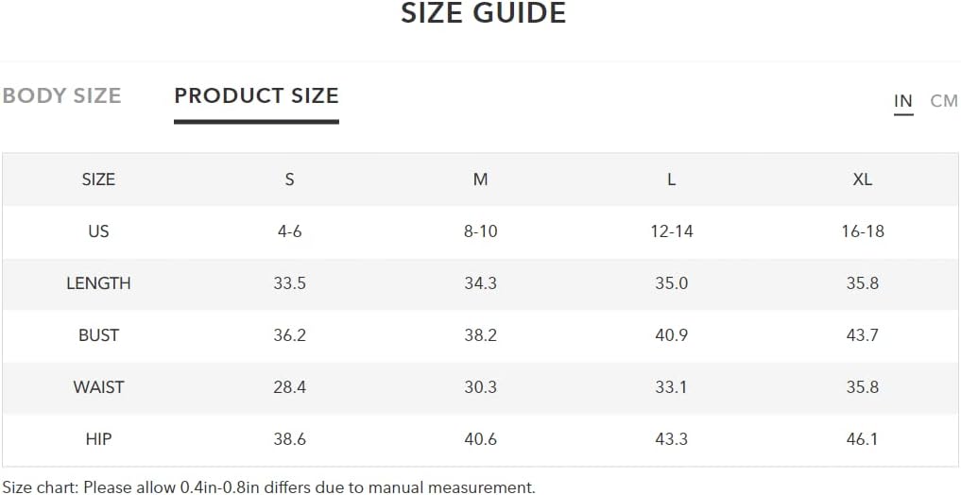Click the SIZE GUIDE heading
The width and height of the screenshot is (961, 495).
[484, 13]
